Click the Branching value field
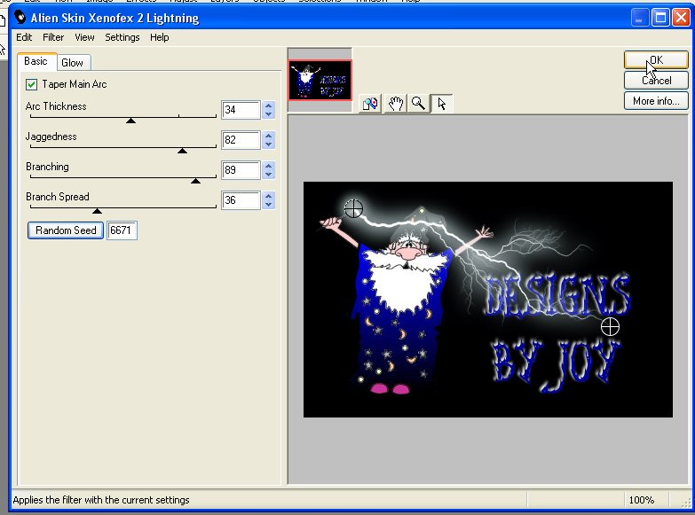 [241, 170]
